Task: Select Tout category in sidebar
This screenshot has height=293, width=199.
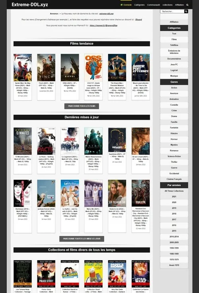Action: coord(174,34)
